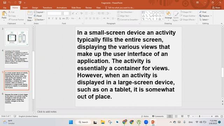Select the Oval shape in gallery
Viewport: 224px width, 126px height.
pos(156,13)
